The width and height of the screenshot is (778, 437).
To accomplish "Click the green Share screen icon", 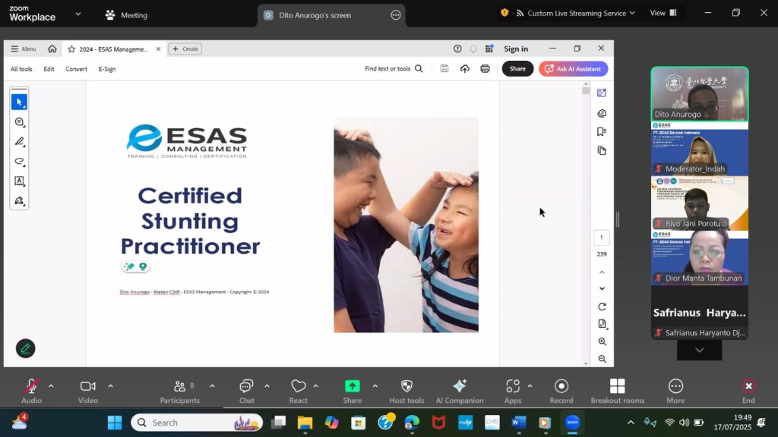I will [x=353, y=386].
